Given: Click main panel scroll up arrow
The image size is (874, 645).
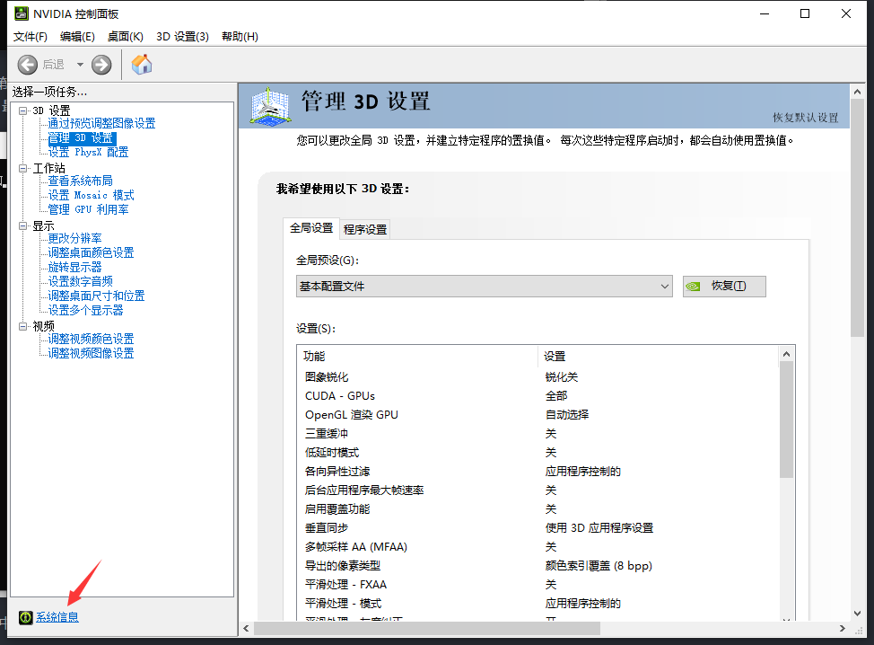Looking at the screenshot, I should coord(857,92).
